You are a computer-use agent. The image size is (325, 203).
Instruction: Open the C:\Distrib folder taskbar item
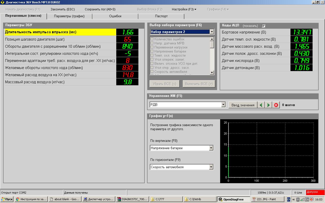pyautogui.click(x=200, y=199)
